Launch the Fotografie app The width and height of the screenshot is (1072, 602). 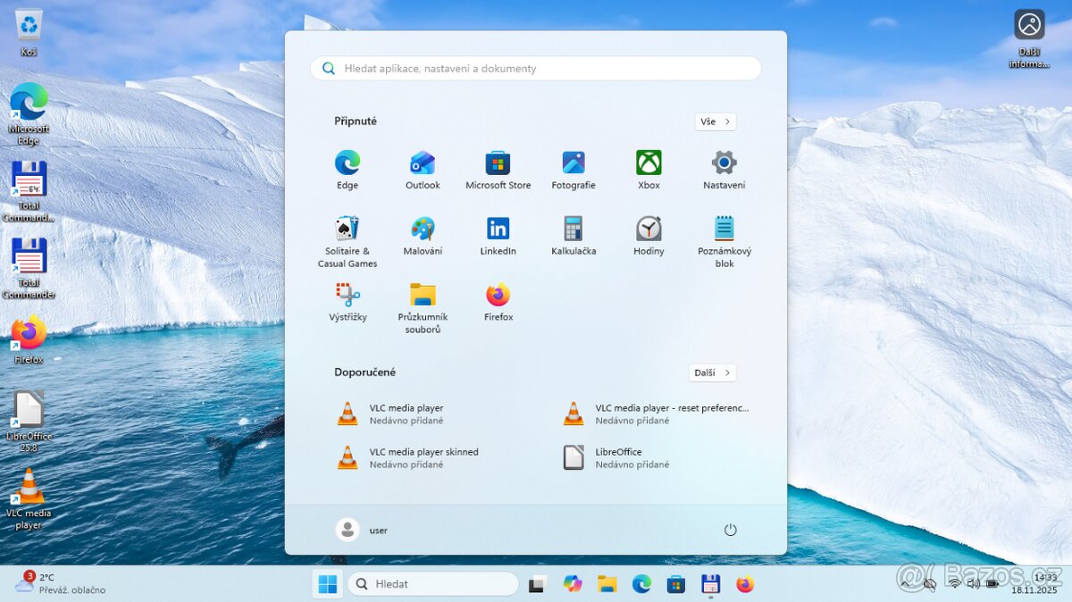point(573,164)
